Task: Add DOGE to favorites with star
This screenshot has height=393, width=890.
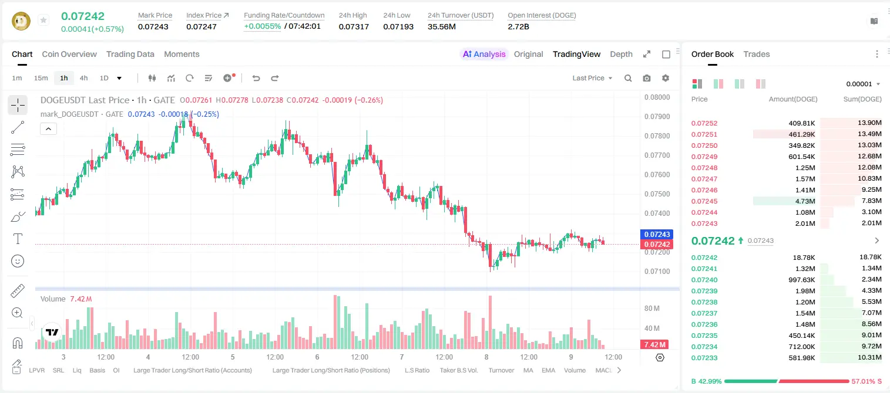Action: point(43,21)
